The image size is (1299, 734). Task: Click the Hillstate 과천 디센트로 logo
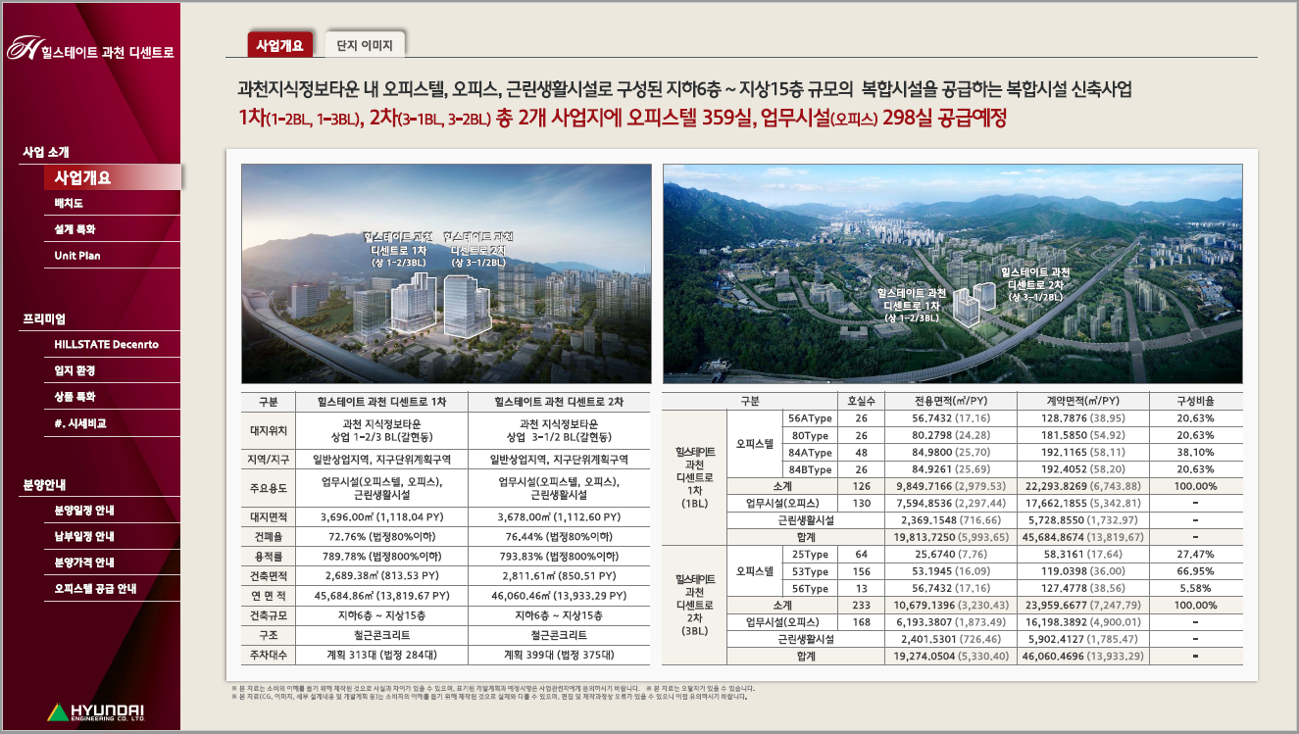90,49
